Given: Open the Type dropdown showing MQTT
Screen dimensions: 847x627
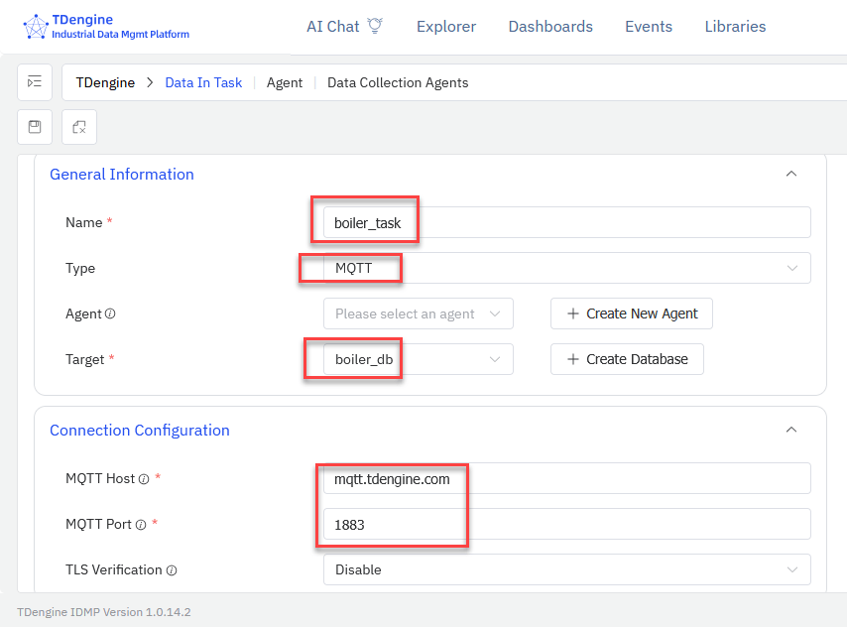Looking at the screenshot, I should [x=566, y=268].
